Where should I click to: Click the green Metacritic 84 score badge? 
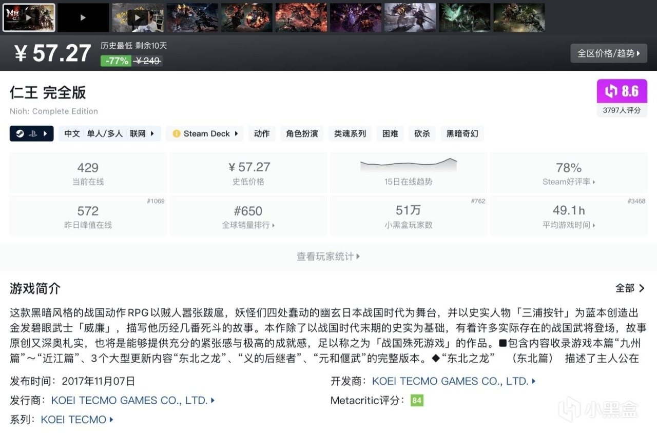coord(417,400)
